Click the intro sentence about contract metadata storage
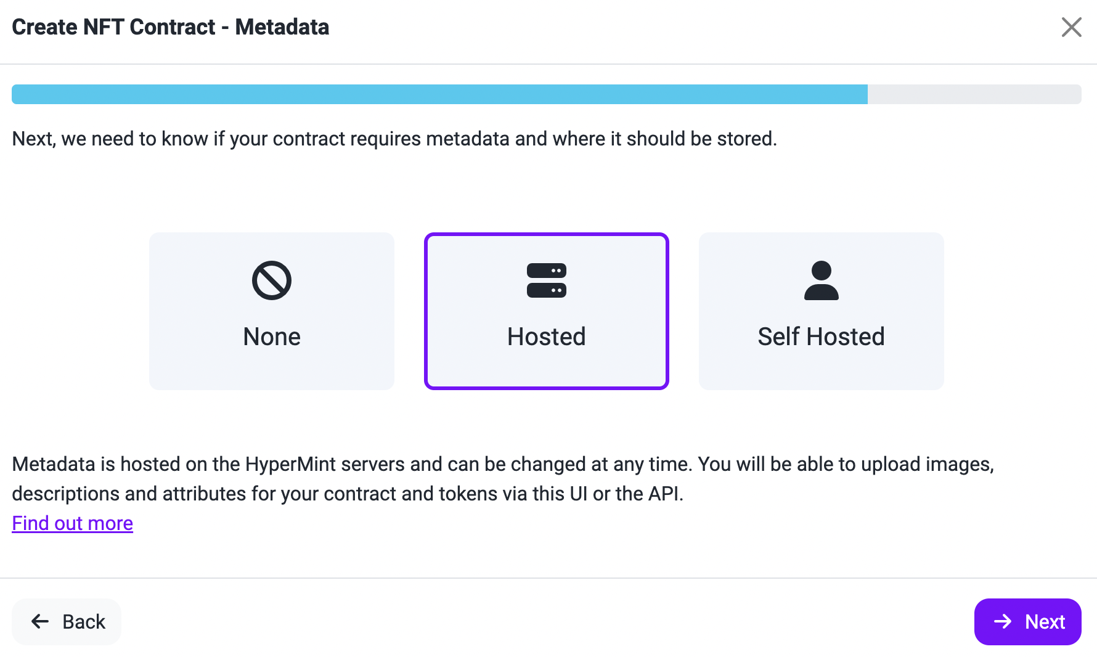This screenshot has height=657, width=1097. (x=394, y=139)
